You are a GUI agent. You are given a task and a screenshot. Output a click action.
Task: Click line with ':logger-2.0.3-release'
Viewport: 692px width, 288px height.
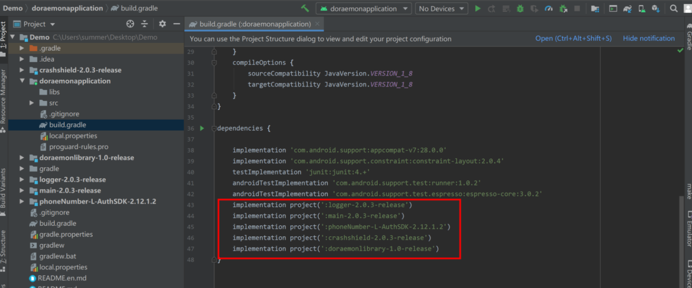(x=322, y=205)
